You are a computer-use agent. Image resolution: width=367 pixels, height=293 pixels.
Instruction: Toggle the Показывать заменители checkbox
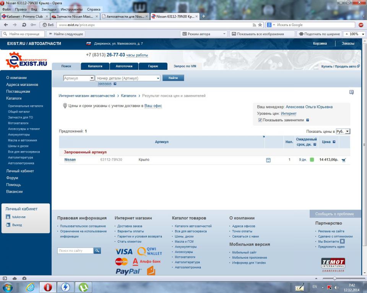tap(260, 120)
